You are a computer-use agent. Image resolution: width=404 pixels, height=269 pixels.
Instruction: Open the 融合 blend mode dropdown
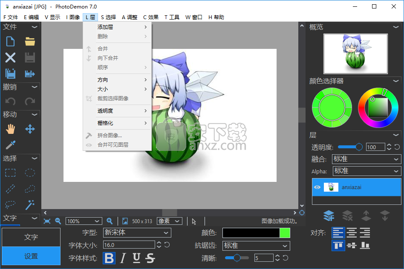pos(366,159)
